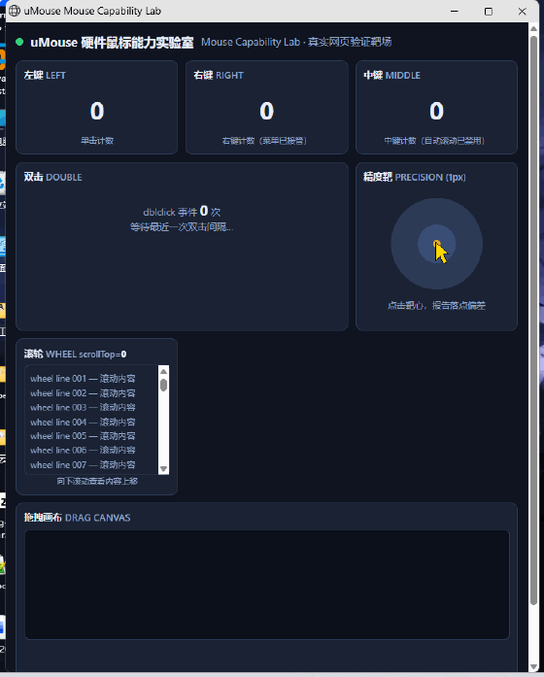The width and height of the screenshot is (544, 677).
Task: Click the "左键 LEFT" label
Action: tap(45, 75)
